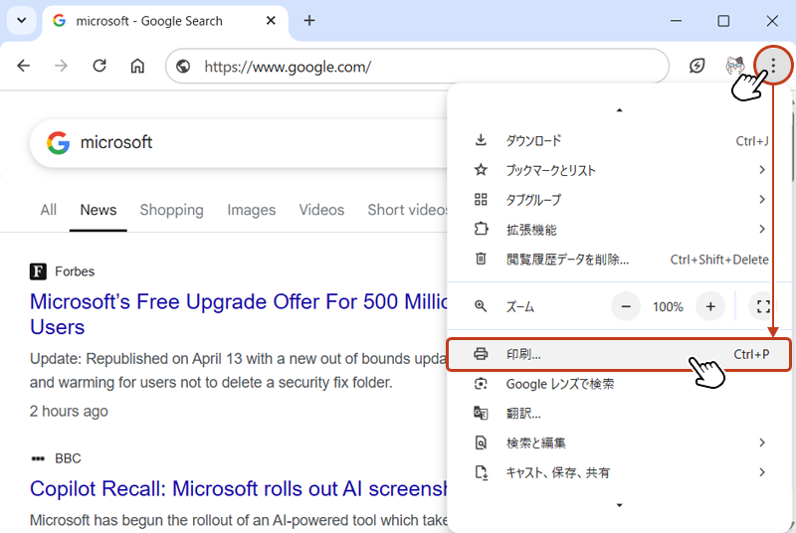796x533 pixels.
Task: Click the address bar URL
Action: (288, 67)
